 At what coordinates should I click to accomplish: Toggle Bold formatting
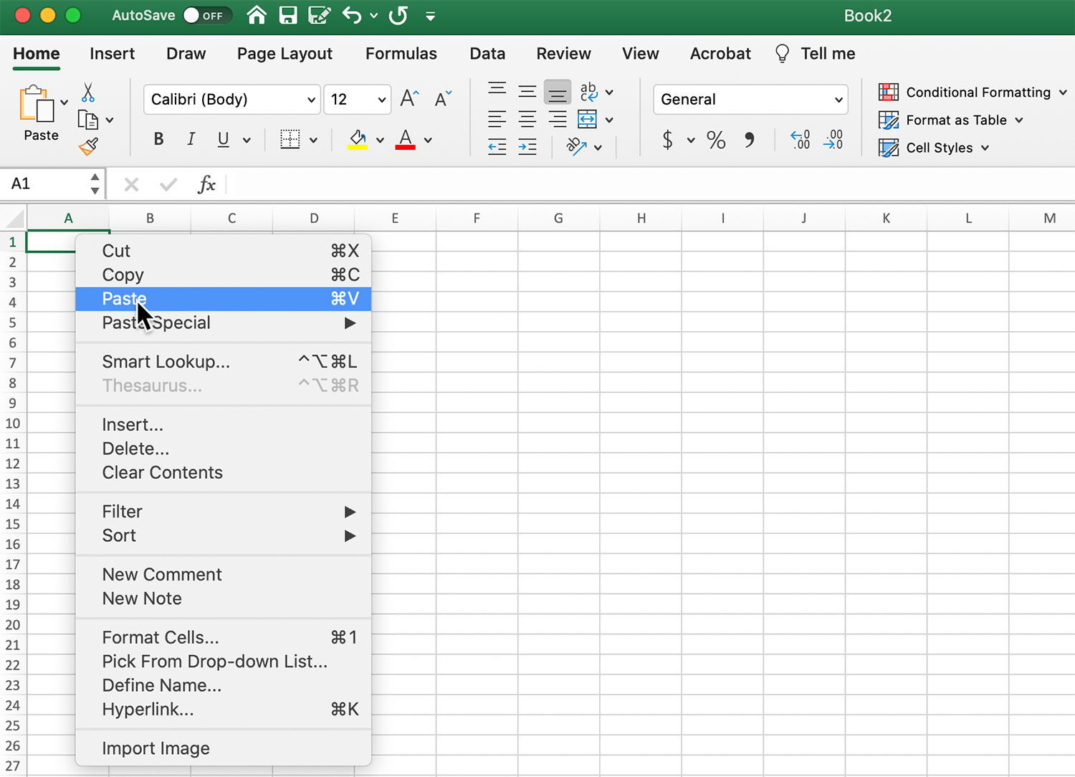(158, 140)
